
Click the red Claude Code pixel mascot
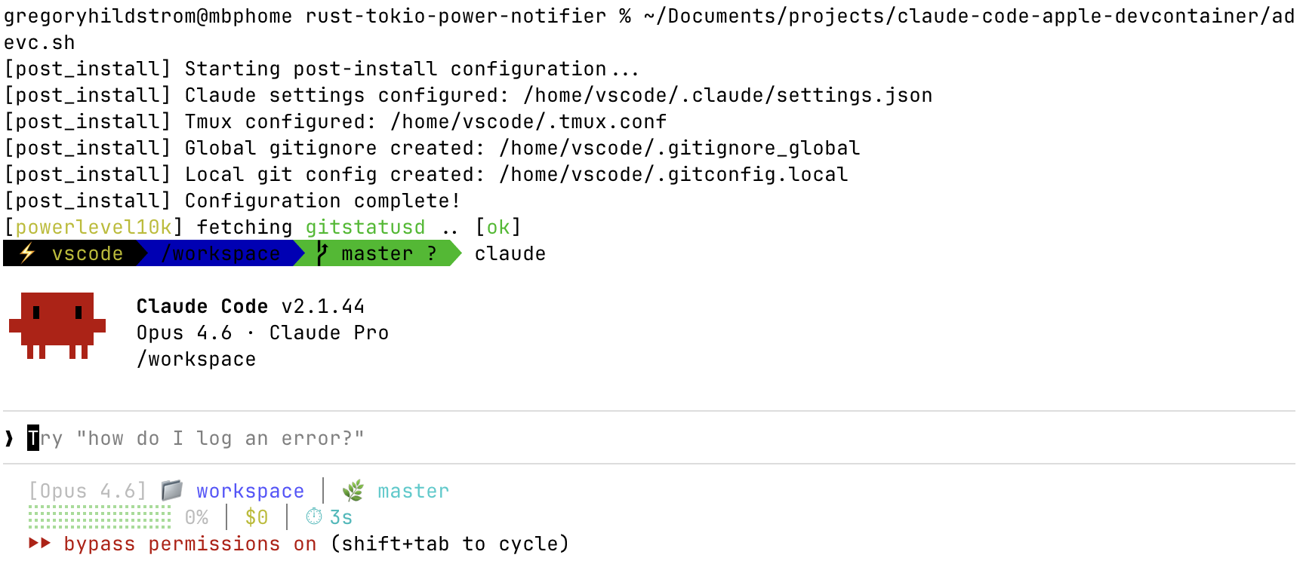coord(57,324)
